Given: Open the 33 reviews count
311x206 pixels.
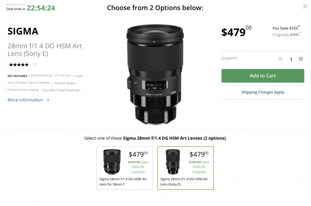Looking at the screenshot, I should pyautogui.click(x=34, y=64).
